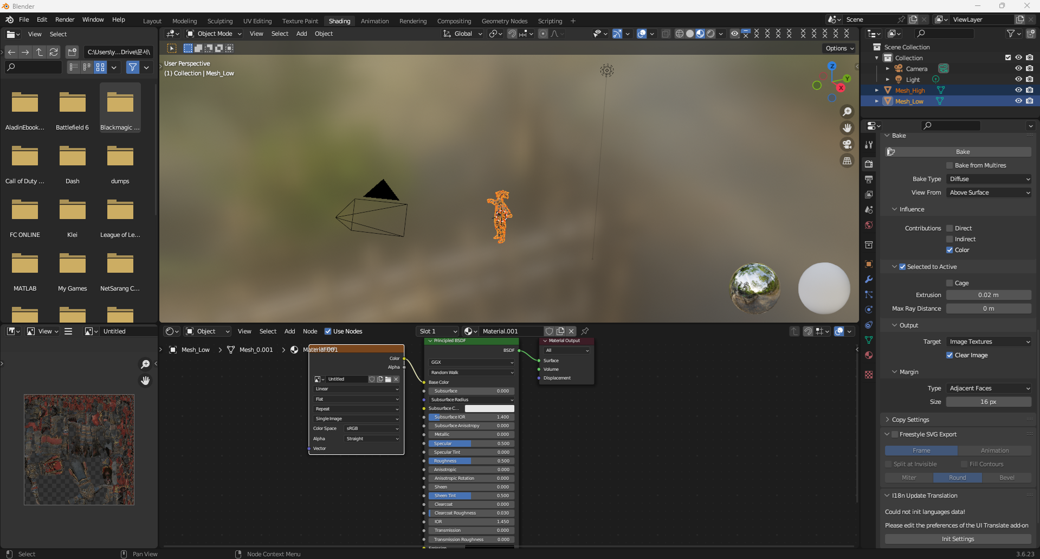Open the Render menu
1040x559 pixels.
[64, 20]
